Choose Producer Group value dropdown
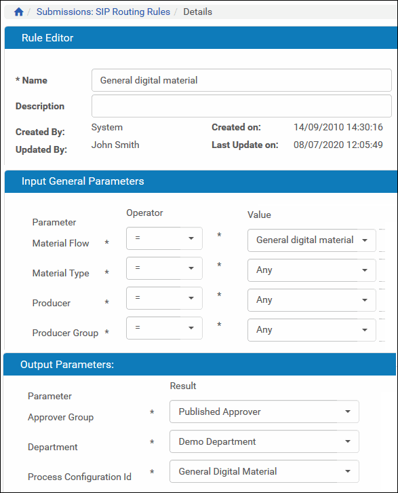The height and width of the screenshot is (493, 398). [311, 330]
